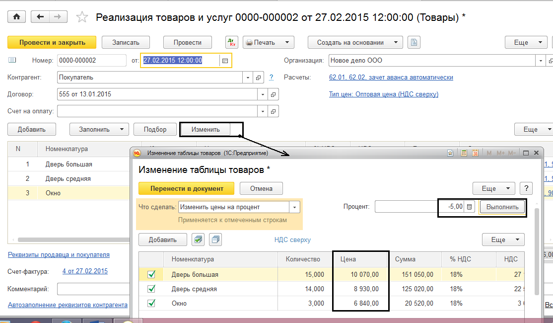
Task: Expand Счет на оплату dropdown arrow
Action: click(263, 111)
